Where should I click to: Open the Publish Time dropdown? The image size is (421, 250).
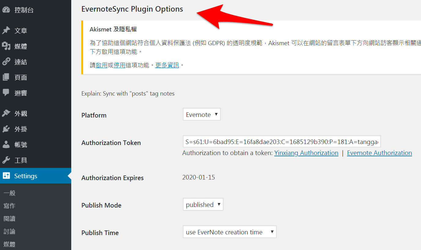(x=230, y=232)
